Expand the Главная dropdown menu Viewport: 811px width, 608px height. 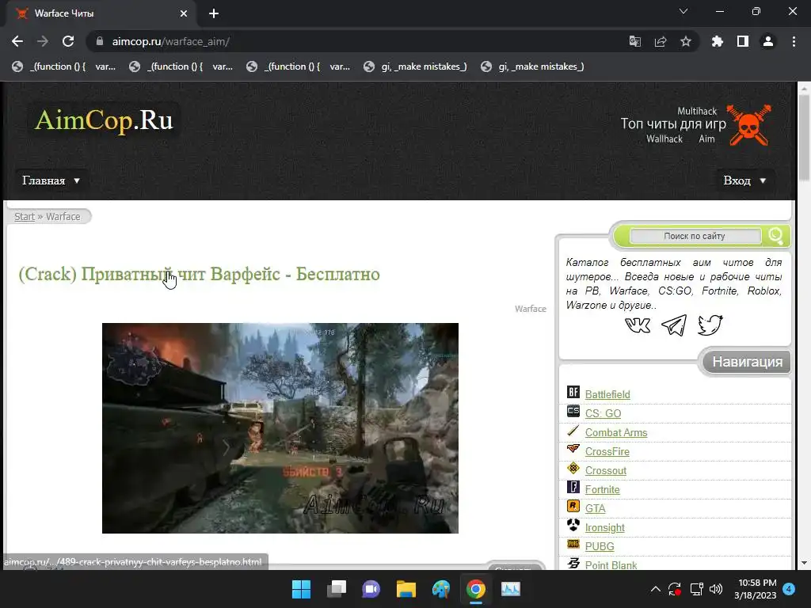pyautogui.click(x=51, y=180)
